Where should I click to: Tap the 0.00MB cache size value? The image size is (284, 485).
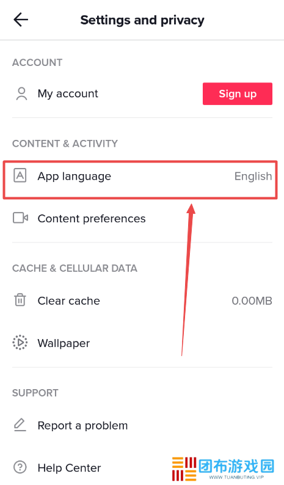[252, 301]
